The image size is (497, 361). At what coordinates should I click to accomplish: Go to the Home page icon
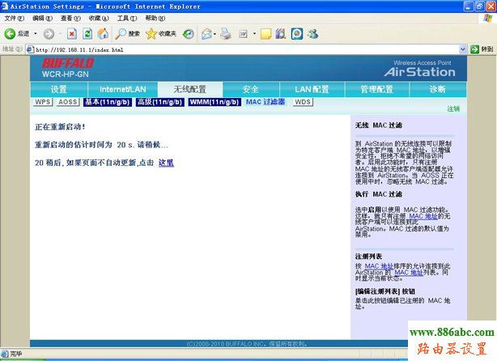point(103,34)
